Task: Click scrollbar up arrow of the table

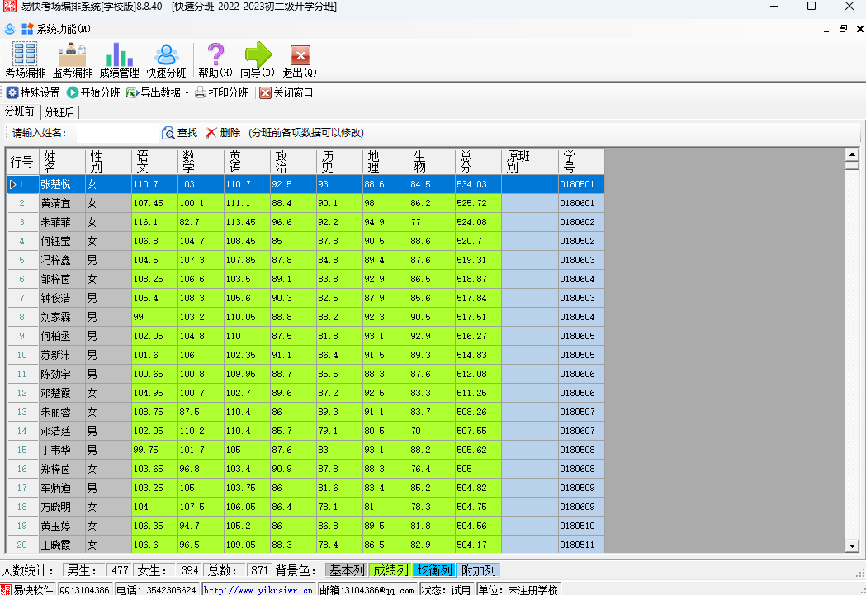Action: click(852, 154)
